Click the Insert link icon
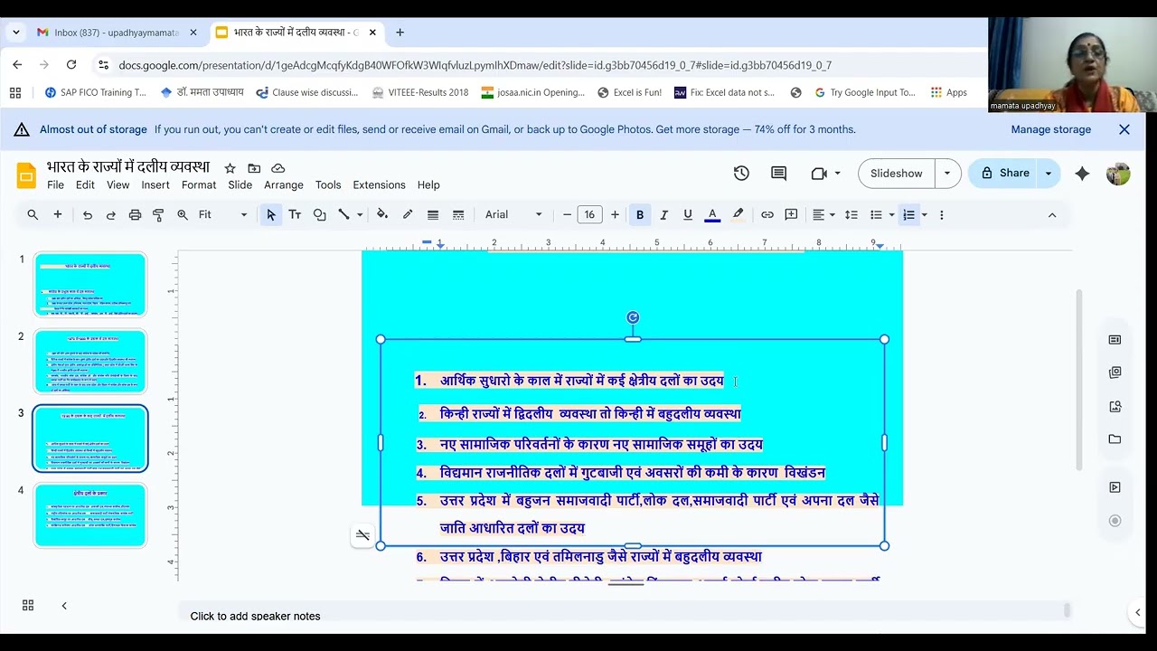 click(x=767, y=214)
